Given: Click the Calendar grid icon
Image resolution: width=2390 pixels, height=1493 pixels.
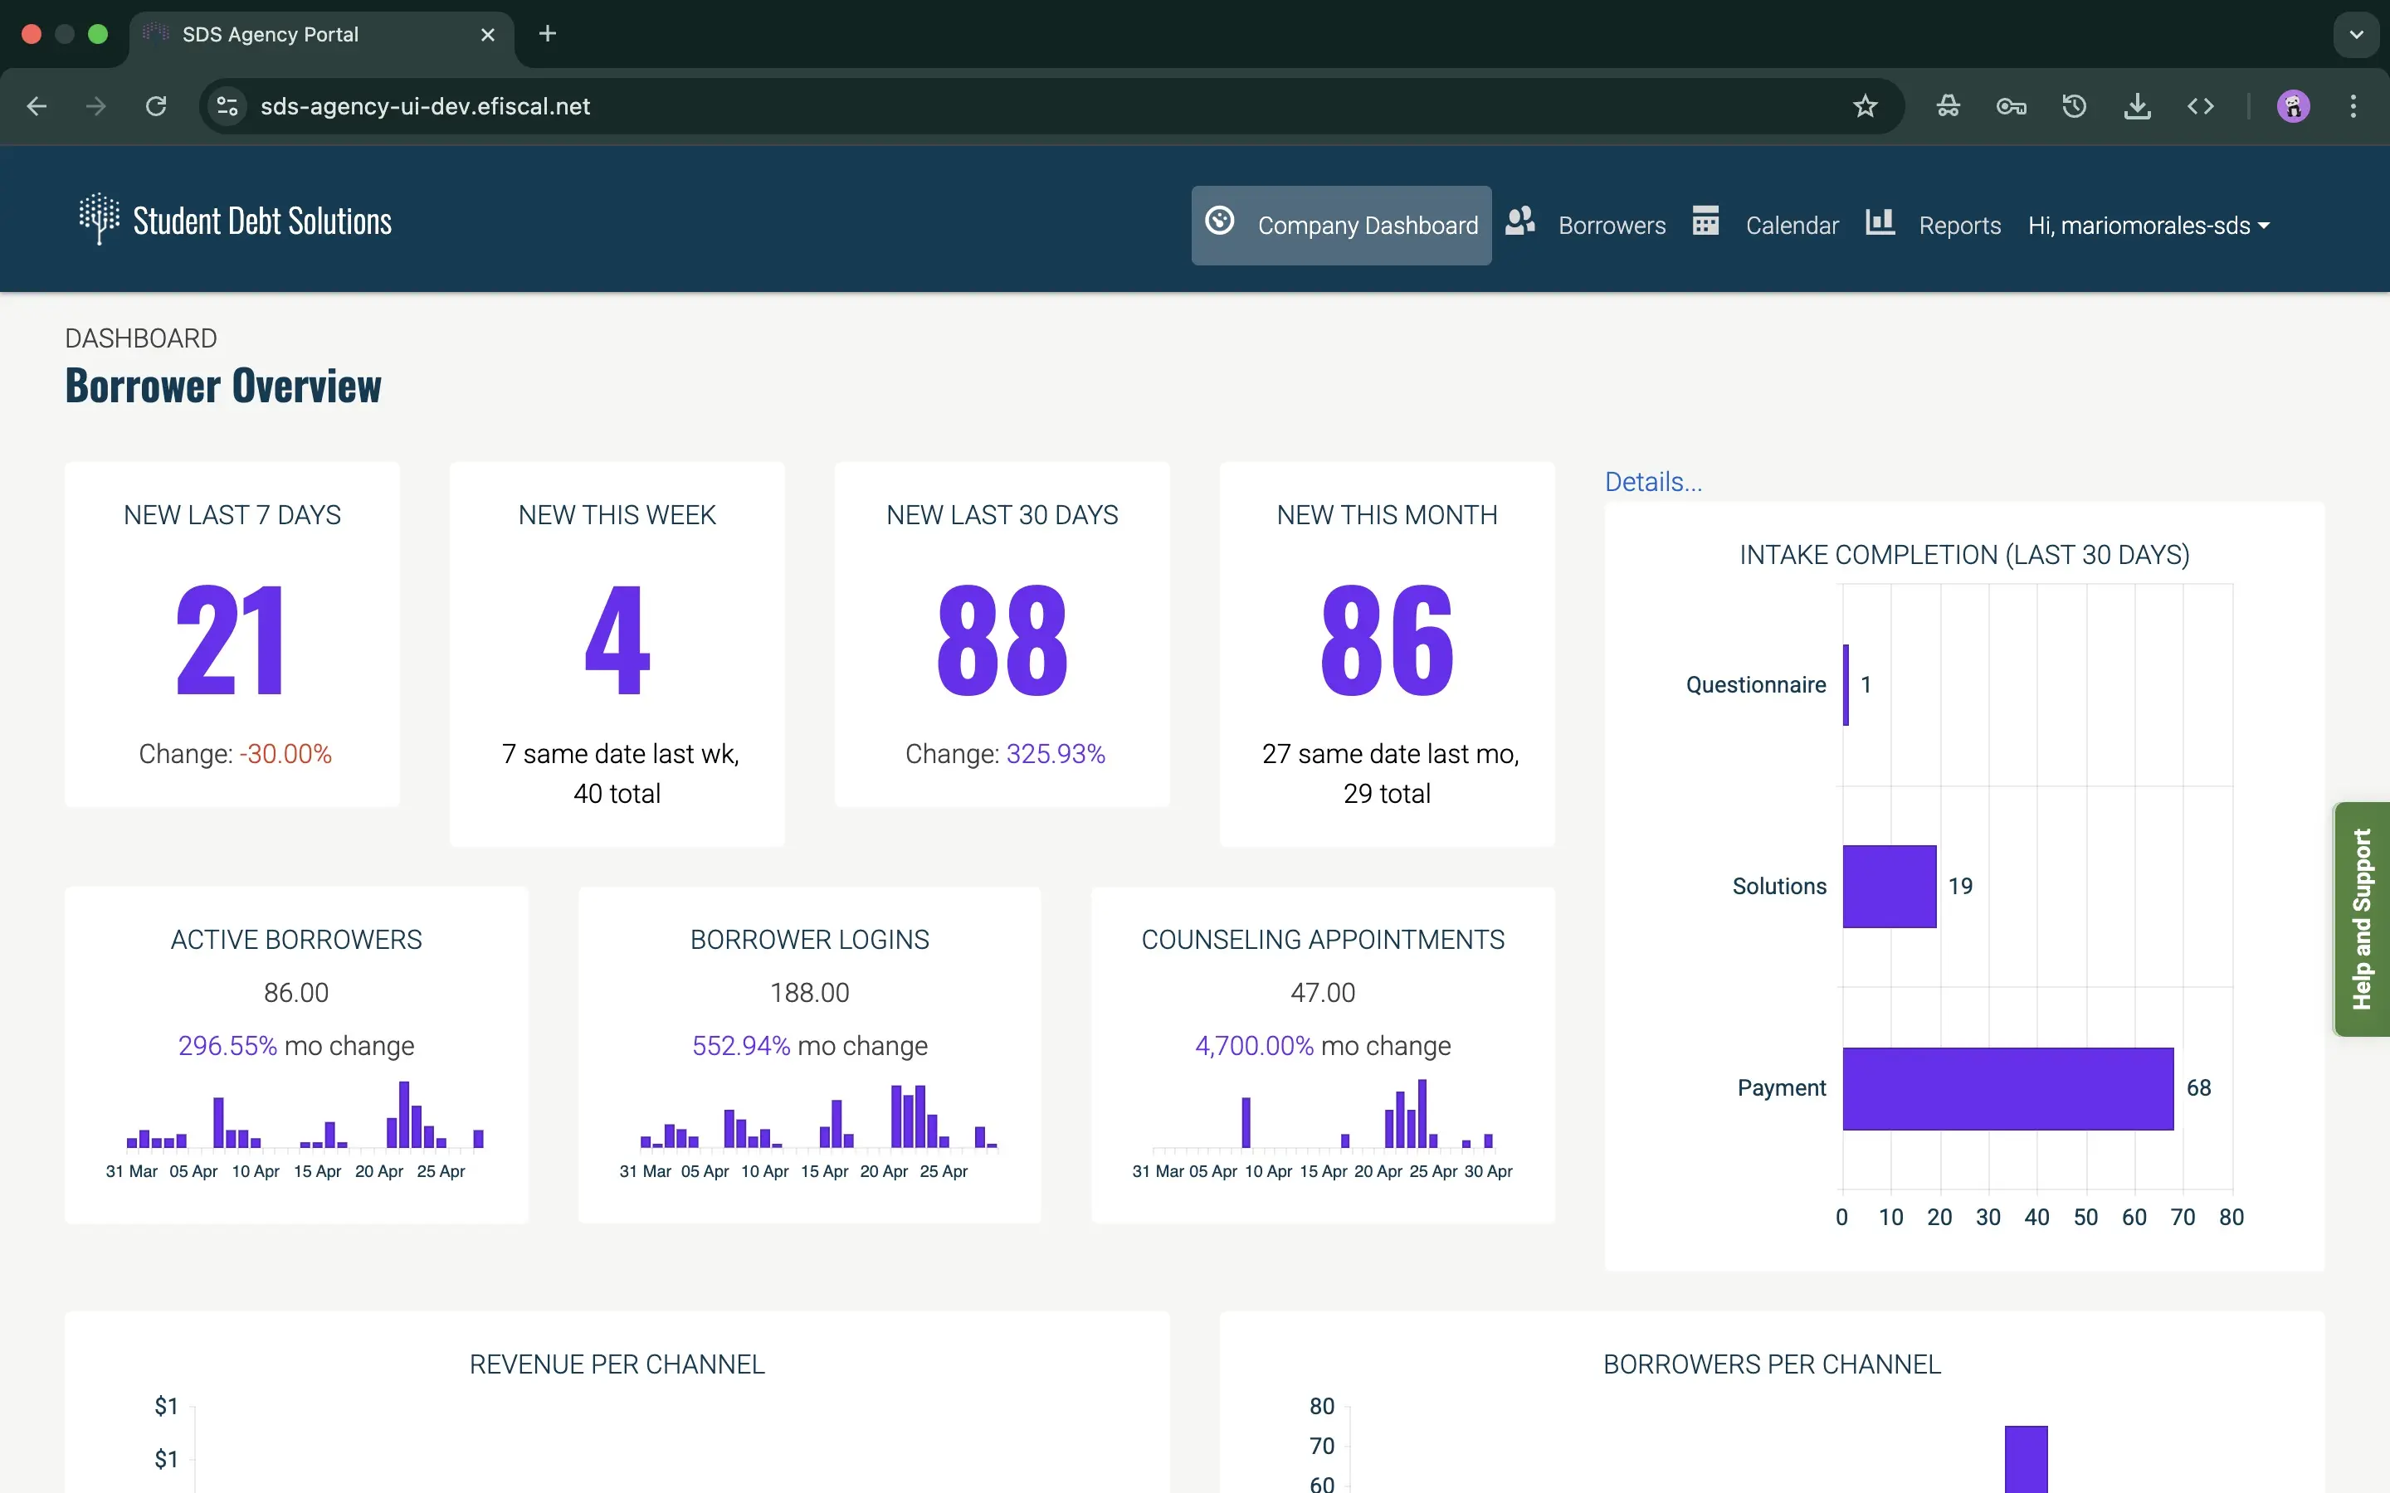Looking at the screenshot, I should click(1705, 221).
